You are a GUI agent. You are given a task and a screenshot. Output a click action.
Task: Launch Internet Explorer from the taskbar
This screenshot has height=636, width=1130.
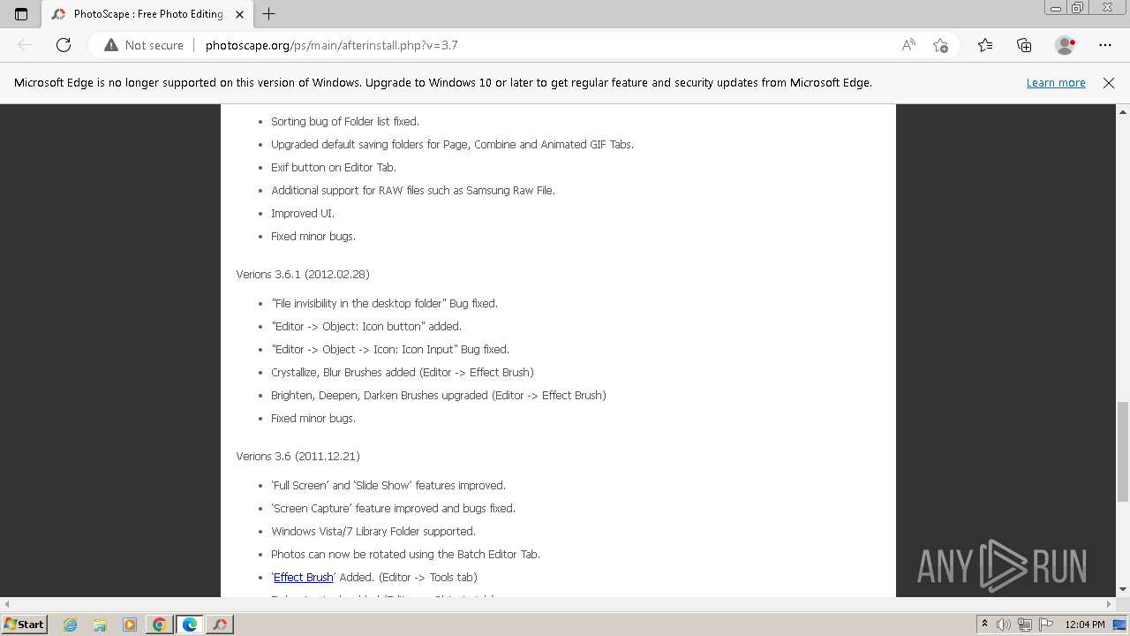pos(71,625)
